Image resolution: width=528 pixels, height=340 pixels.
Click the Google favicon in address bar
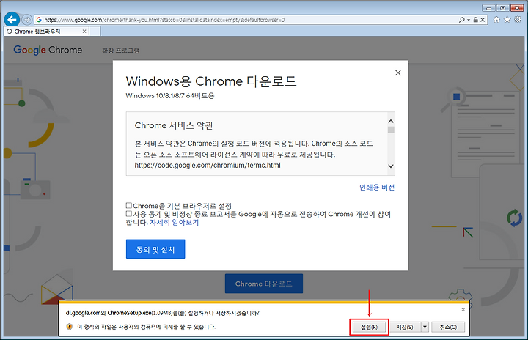click(x=39, y=20)
